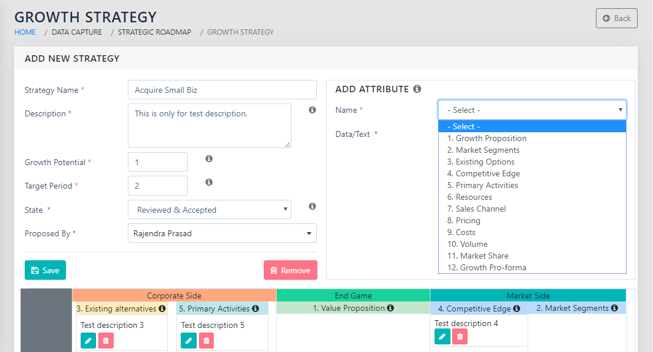Screen dimensions: 653x352
Task: Choose Competitive Edge from dropdown list
Action: pyautogui.click(x=483, y=173)
